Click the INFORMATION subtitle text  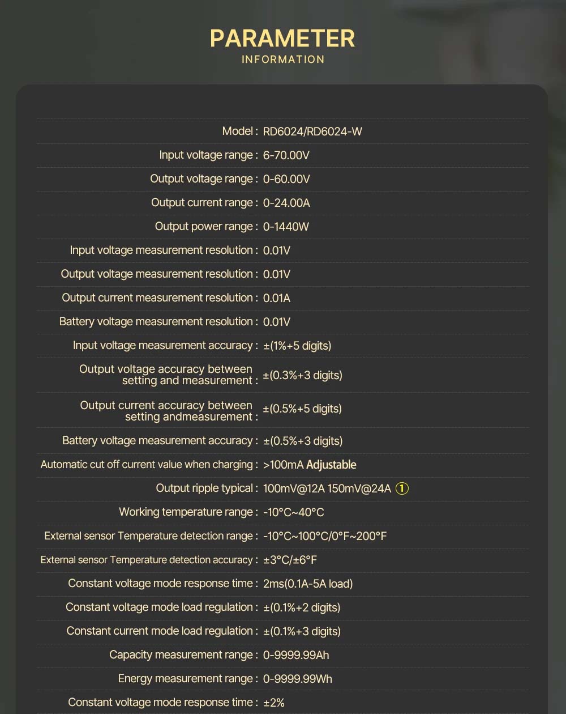[x=283, y=59]
